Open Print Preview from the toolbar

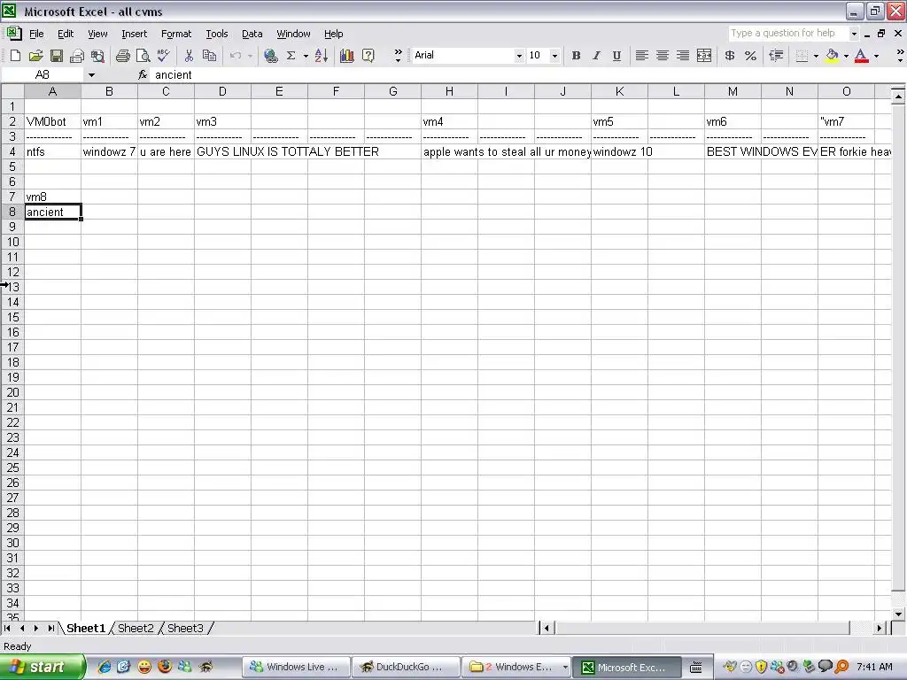point(143,56)
